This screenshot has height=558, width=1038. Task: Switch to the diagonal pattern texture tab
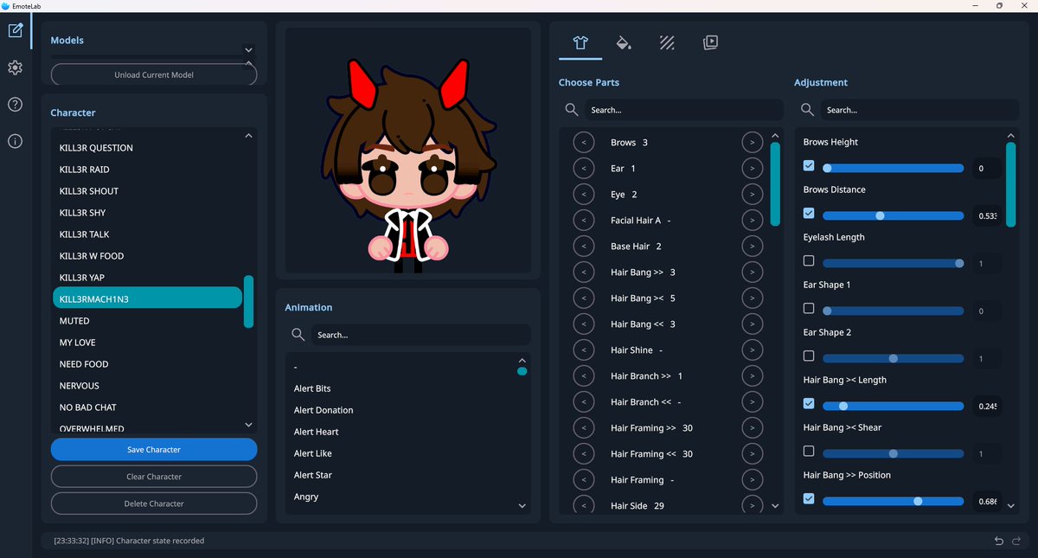point(667,42)
